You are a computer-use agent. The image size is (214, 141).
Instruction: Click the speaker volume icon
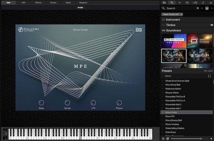(211, 138)
